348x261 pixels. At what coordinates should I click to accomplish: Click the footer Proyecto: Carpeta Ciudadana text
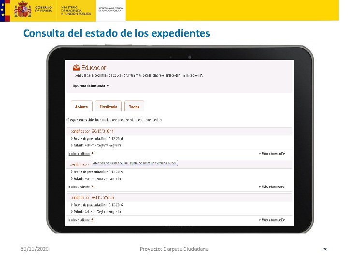coord(174,249)
